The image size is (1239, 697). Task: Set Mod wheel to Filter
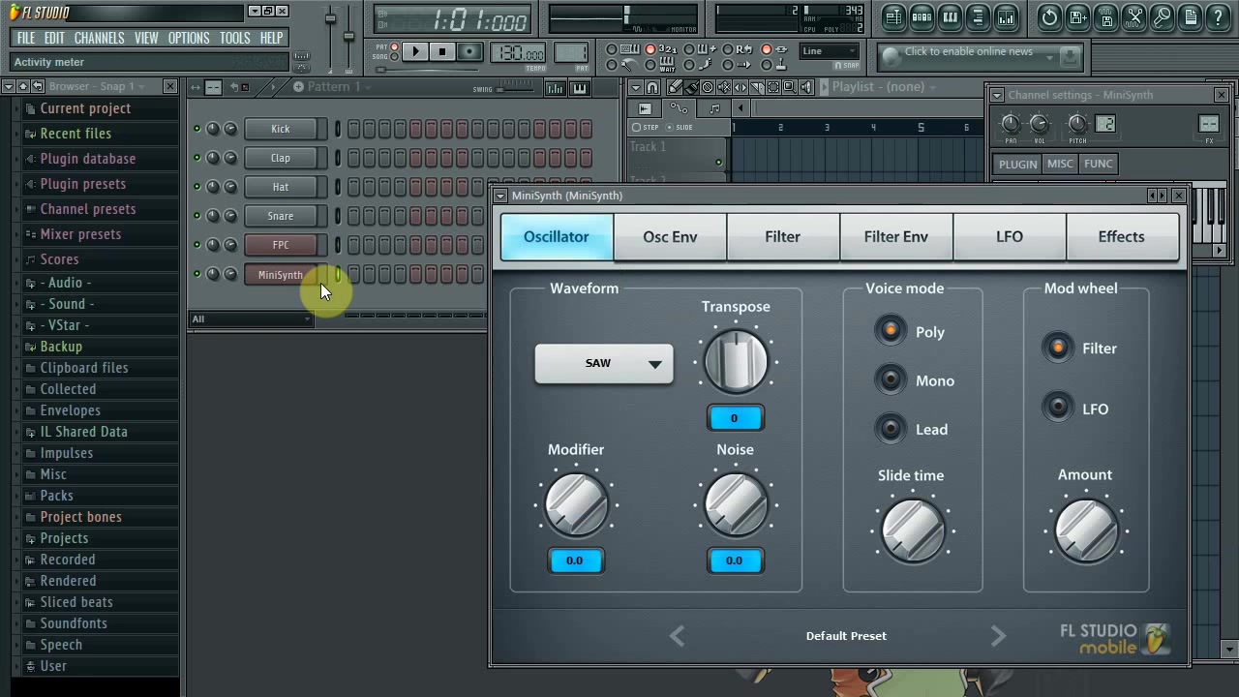pos(1058,348)
